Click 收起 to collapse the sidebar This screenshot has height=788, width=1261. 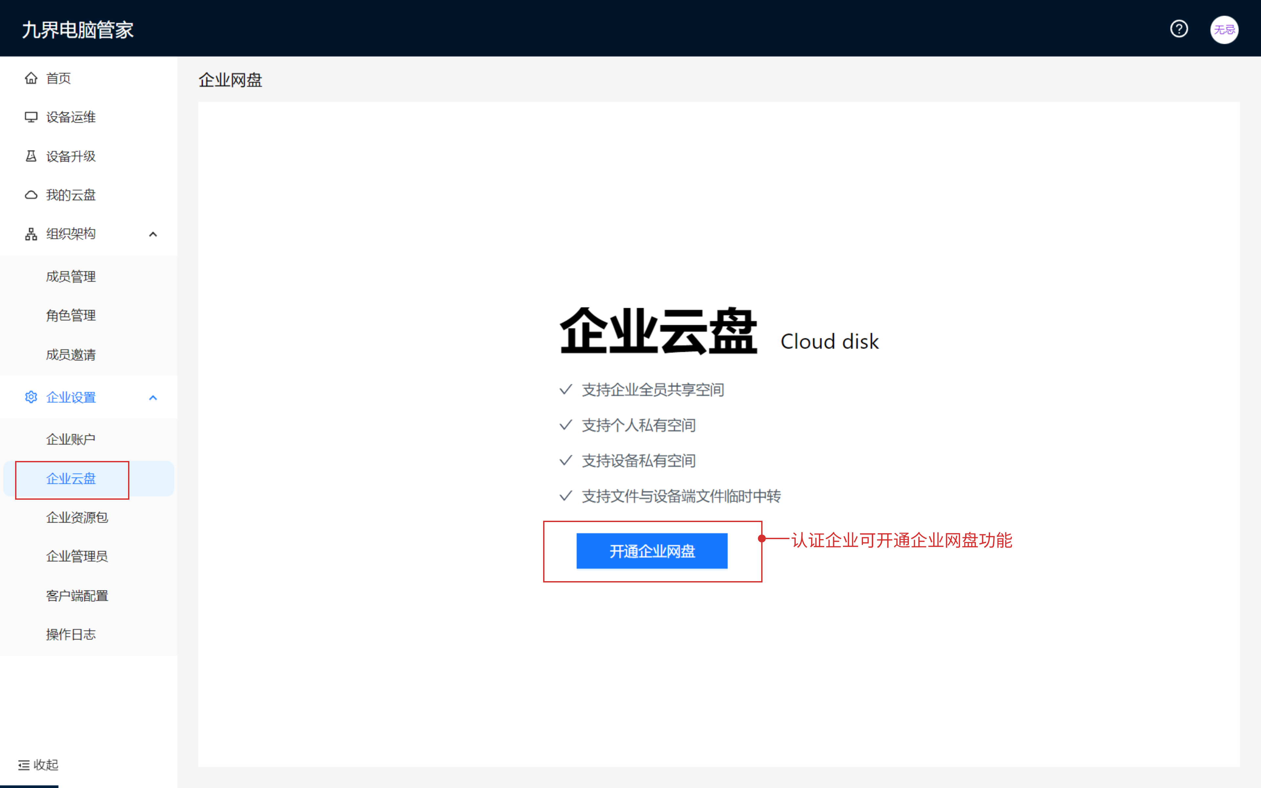tap(46, 765)
